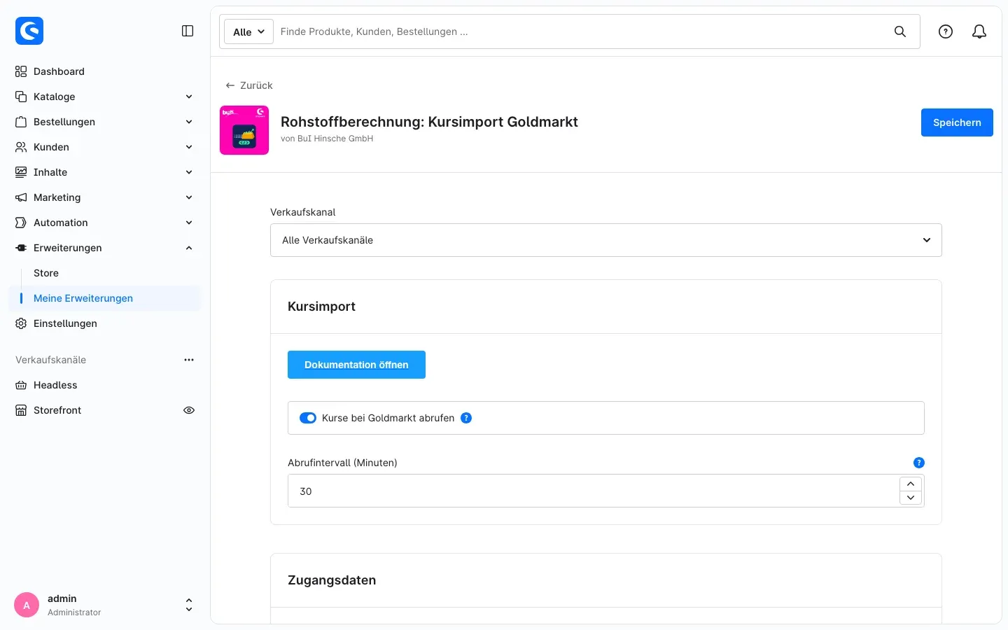Open the Alle search filter dropdown

[x=248, y=31]
